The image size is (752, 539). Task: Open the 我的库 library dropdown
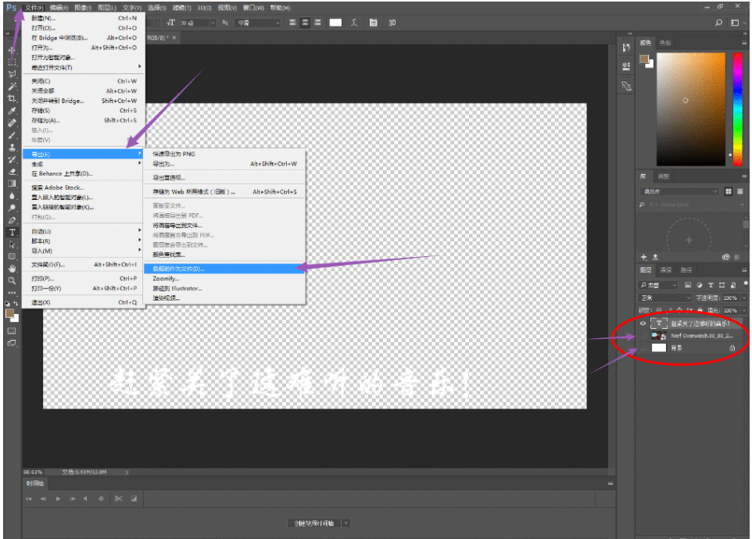pyautogui.click(x=679, y=191)
